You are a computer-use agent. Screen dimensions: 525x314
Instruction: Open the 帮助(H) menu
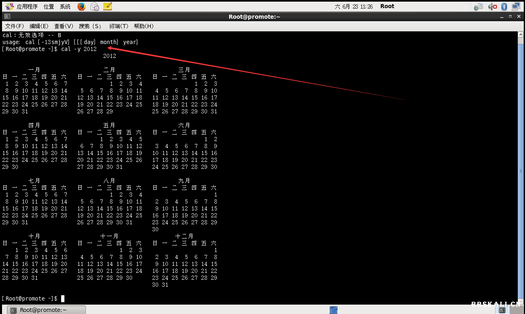point(143,26)
